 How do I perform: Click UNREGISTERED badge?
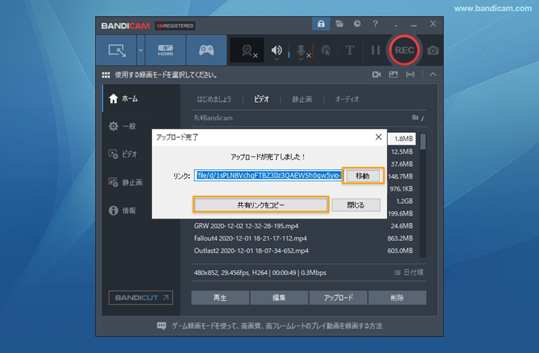coord(175,26)
